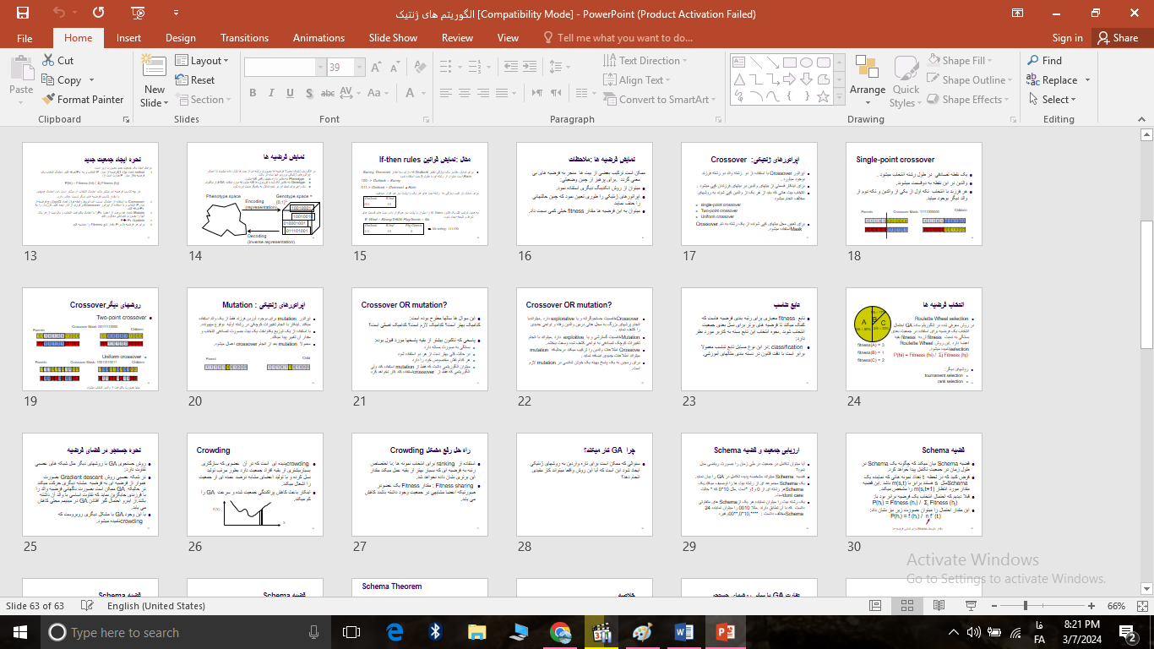The height and width of the screenshot is (649, 1154).
Task: Expand the Shape Fill dropdown
Action: [x=991, y=61]
